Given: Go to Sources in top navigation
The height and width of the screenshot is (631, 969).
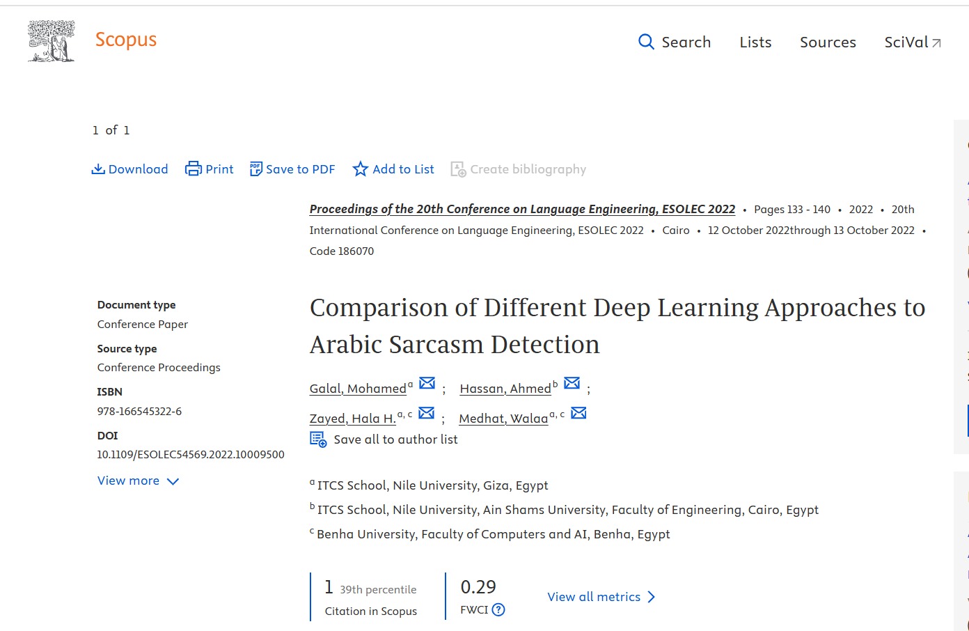Looking at the screenshot, I should pyautogui.click(x=828, y=42).
